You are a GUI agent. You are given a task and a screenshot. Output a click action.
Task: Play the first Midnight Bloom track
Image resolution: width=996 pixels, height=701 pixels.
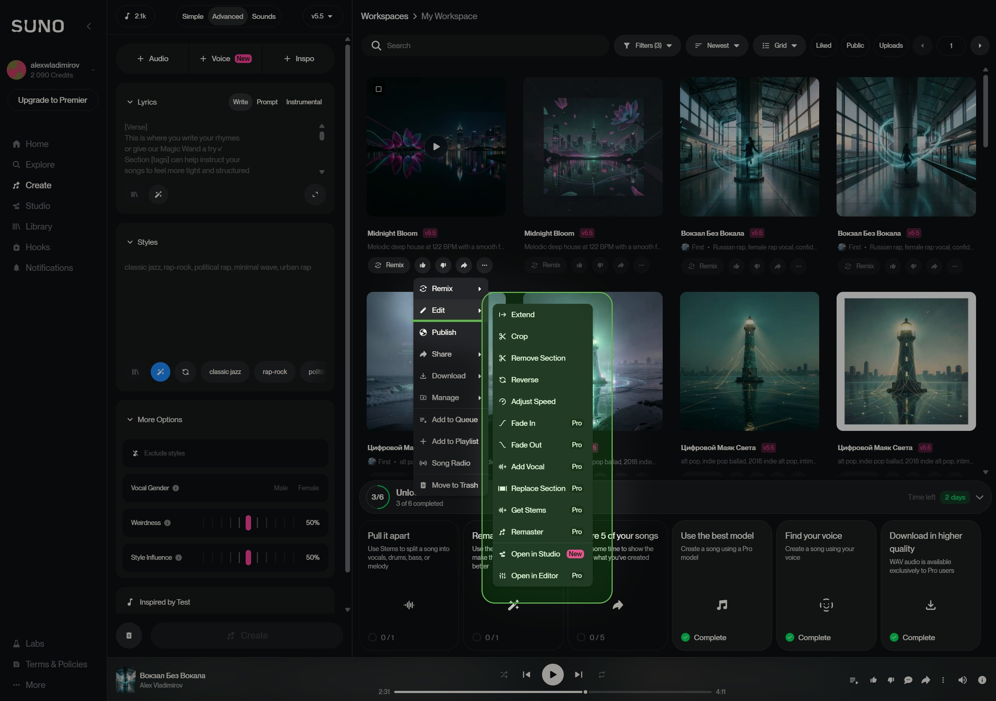436,147
